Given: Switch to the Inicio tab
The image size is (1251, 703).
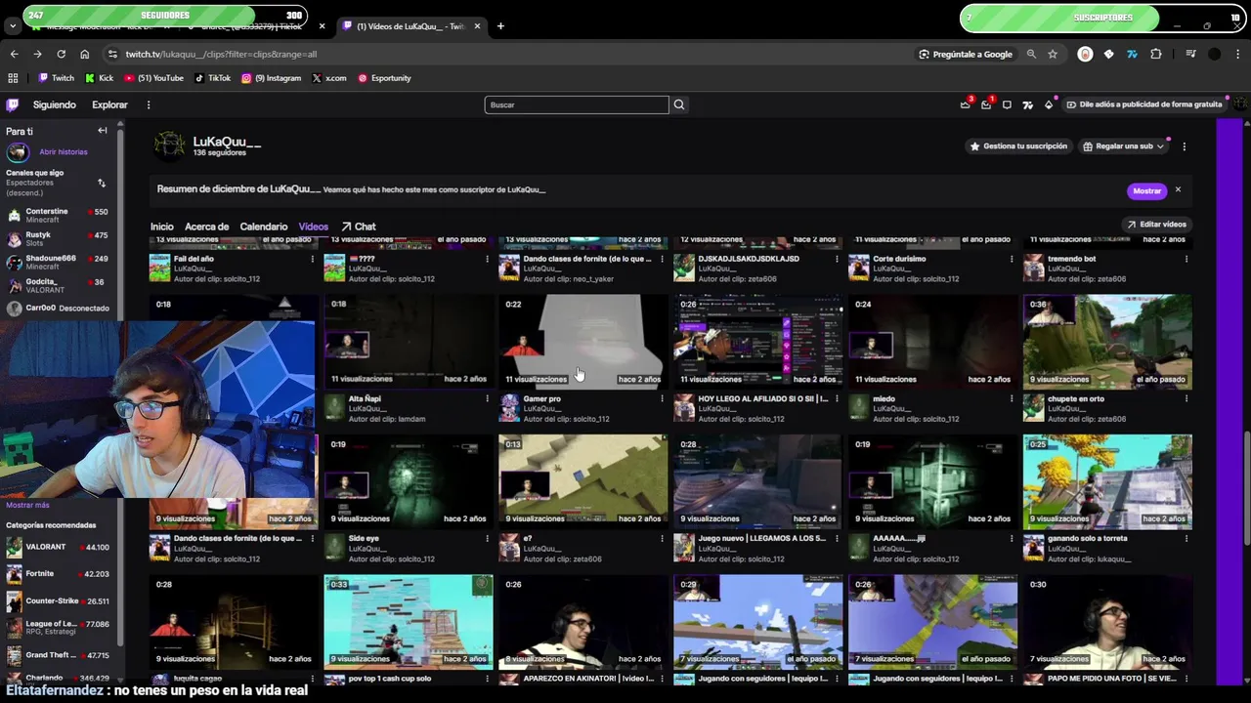Looking at the screenshot, I should pyautogui.click(x=161, y=227).
